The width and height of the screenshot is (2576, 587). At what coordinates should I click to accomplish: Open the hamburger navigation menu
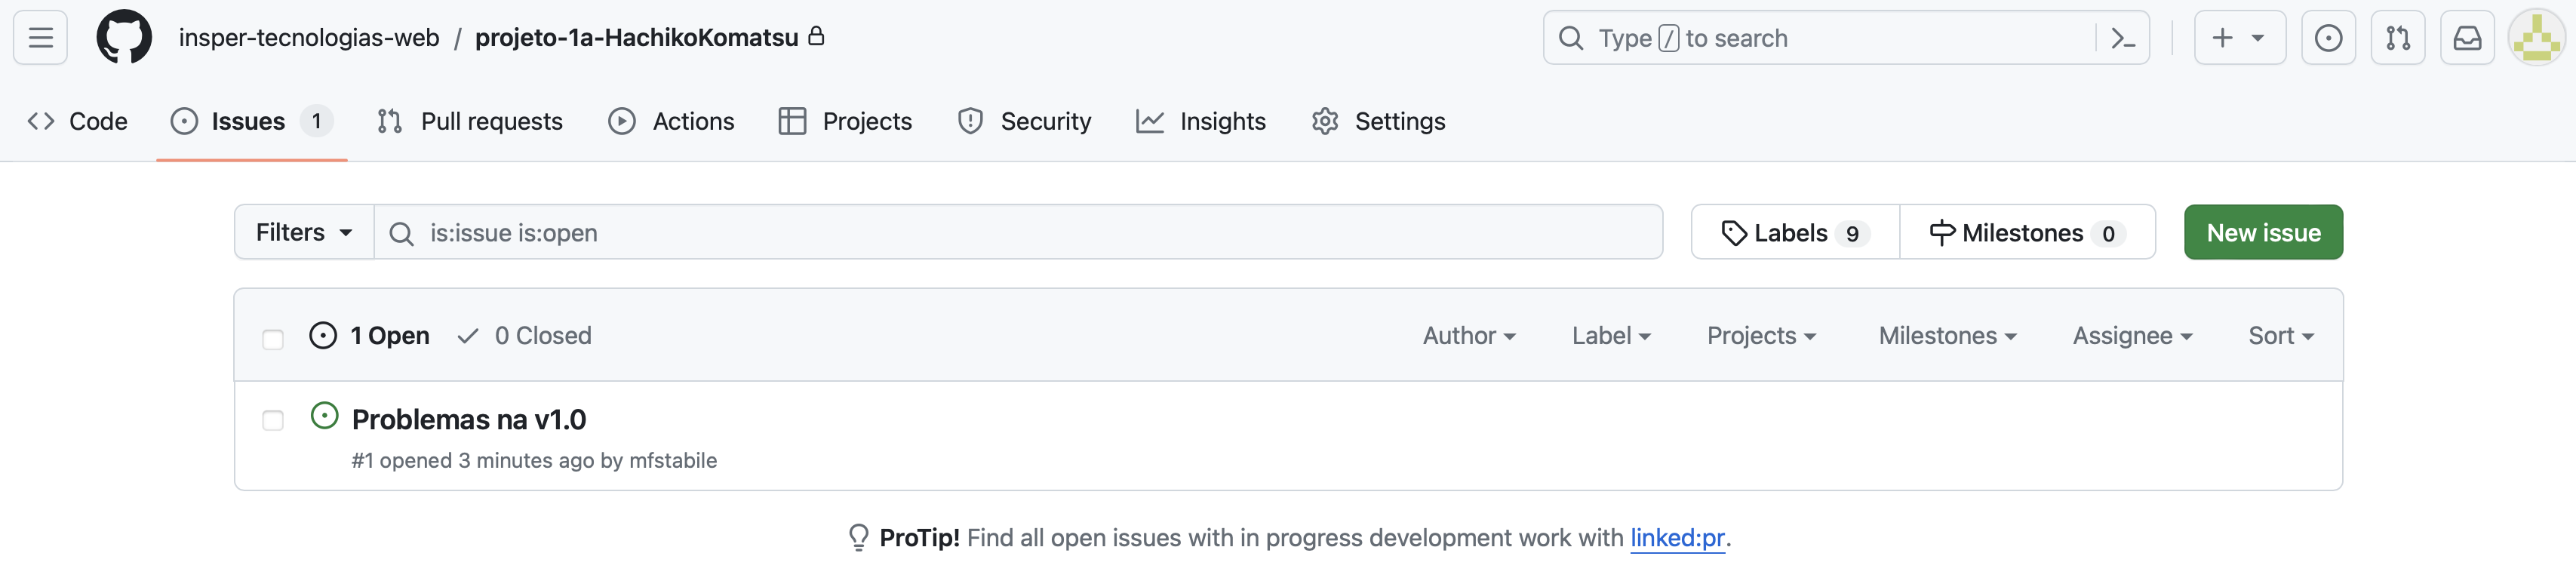point(40,38)
